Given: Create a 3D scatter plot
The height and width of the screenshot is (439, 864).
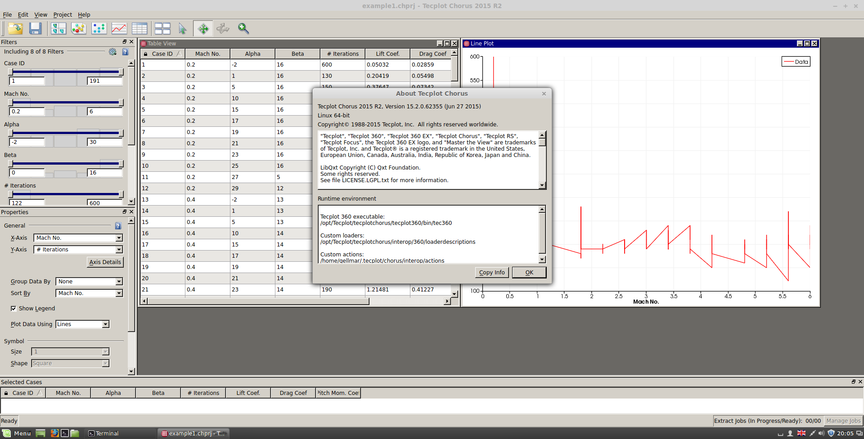Looking at the screenshot, I should tap(78, 28).
